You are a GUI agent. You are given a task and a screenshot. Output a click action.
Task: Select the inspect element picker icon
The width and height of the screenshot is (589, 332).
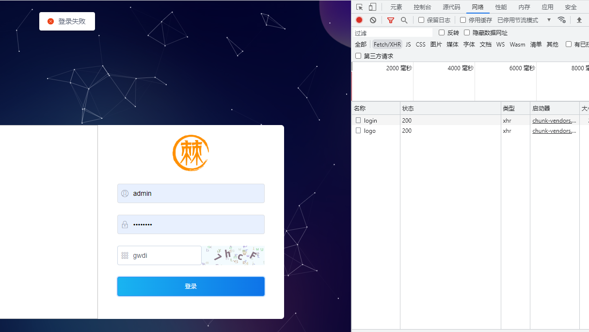click(359, 7)
